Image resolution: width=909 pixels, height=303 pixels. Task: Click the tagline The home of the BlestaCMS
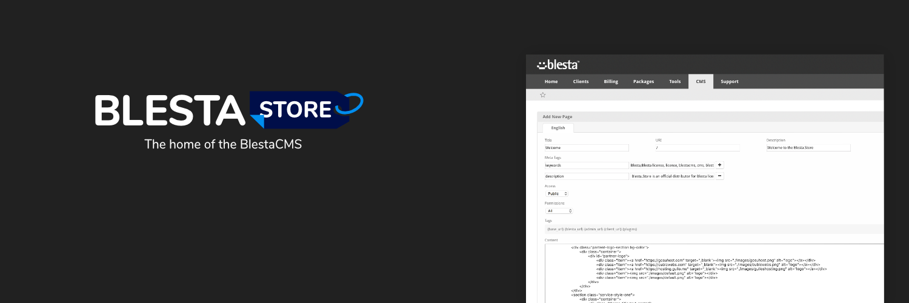(x=222, y=144)
